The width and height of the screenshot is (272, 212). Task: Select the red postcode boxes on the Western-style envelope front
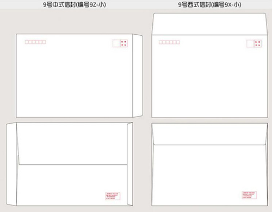[169, 42]
